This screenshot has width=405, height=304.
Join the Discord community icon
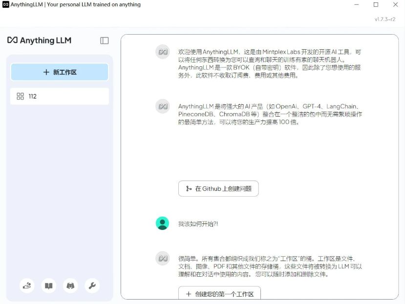click(70, 286)
